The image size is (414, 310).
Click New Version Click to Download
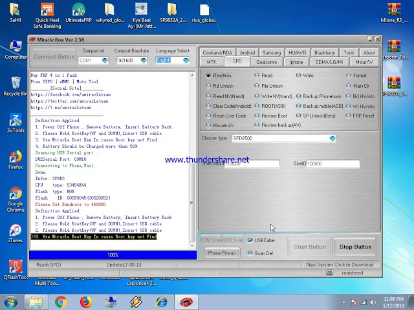[340, 265]
